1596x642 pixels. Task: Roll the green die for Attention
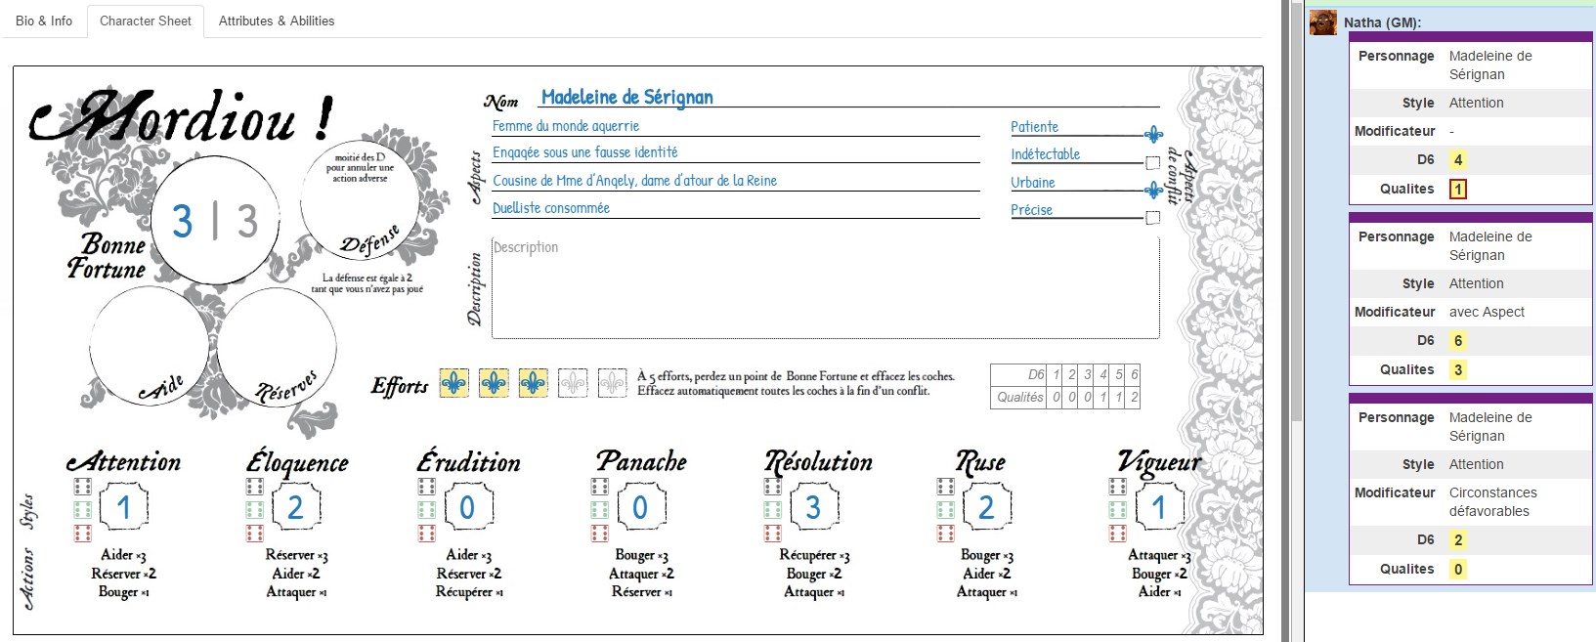[82, 510]
